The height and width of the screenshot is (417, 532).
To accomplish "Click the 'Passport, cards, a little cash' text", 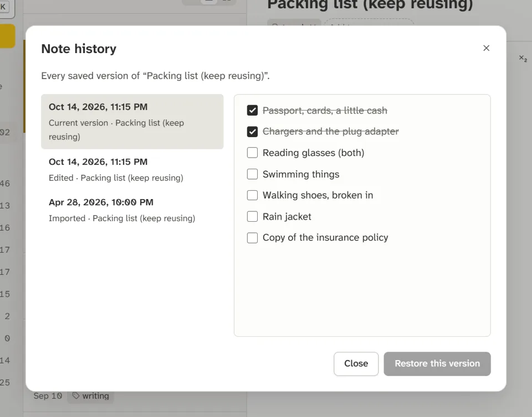I will (x=325, y=111).
